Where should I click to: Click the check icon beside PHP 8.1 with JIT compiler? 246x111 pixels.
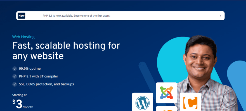[x=15, y=76]
